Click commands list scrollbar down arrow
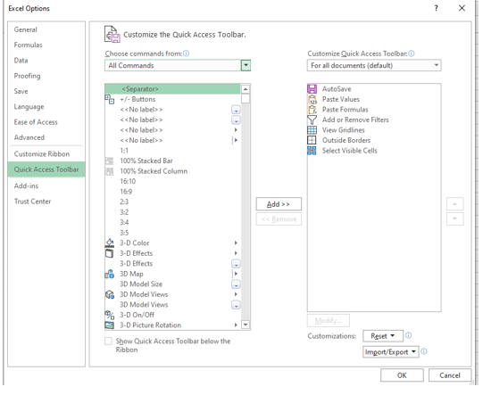 click(x=246, y=325)
